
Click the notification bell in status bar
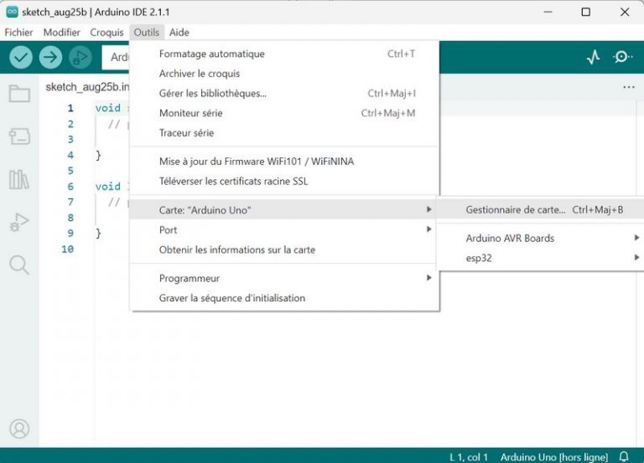pos(624,456)
